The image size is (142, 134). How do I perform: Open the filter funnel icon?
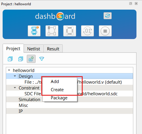pos(42,59)
